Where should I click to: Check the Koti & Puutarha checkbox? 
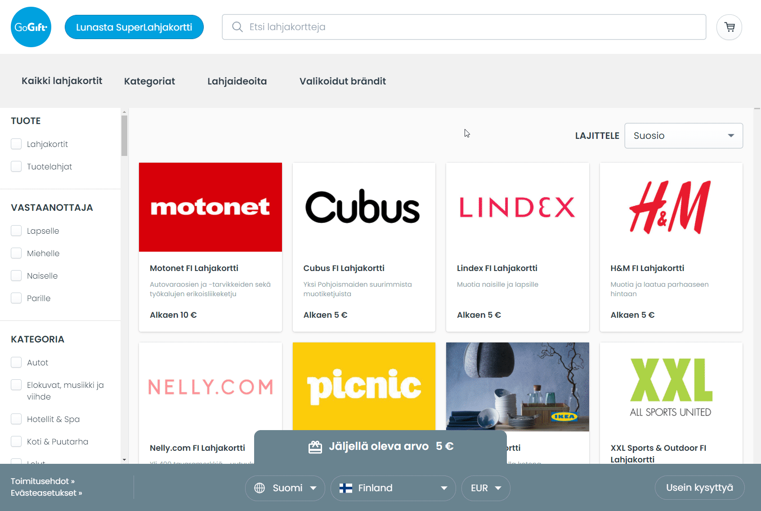[16, 441]
